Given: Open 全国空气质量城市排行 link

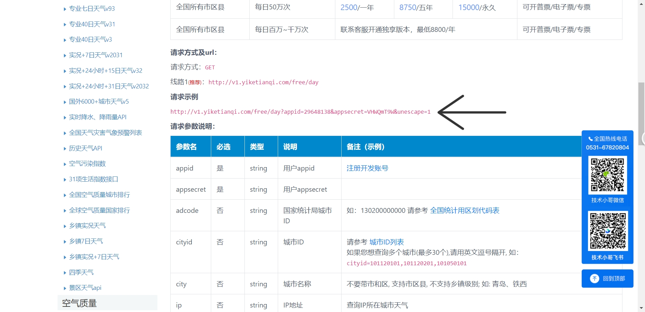Looking at the screenshot, I should tap(100, 195).
